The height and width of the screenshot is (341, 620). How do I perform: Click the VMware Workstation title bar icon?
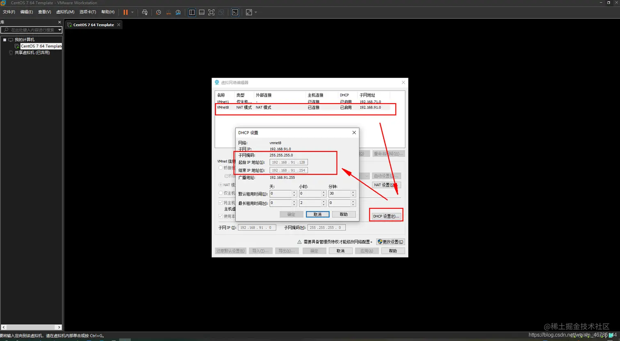point(3,3)
